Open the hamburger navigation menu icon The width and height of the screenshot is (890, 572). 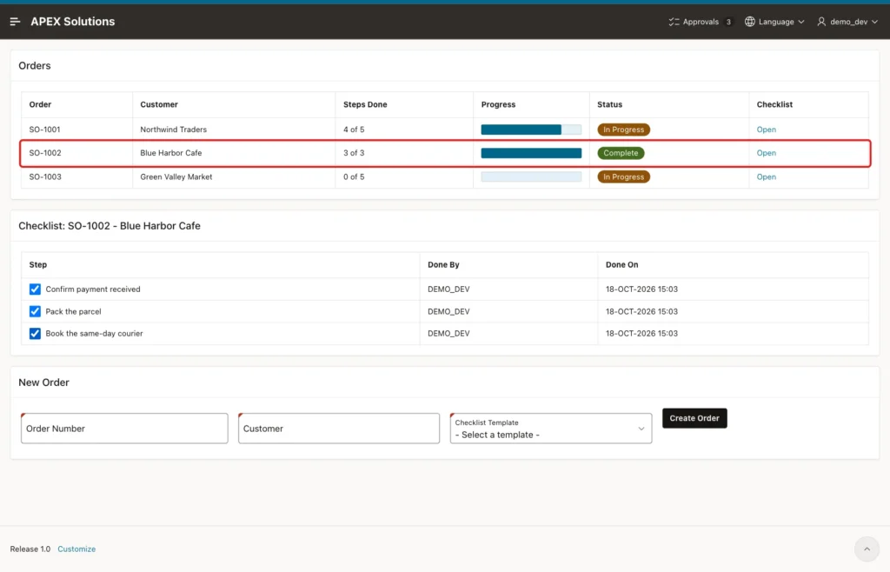click(16, 22)
